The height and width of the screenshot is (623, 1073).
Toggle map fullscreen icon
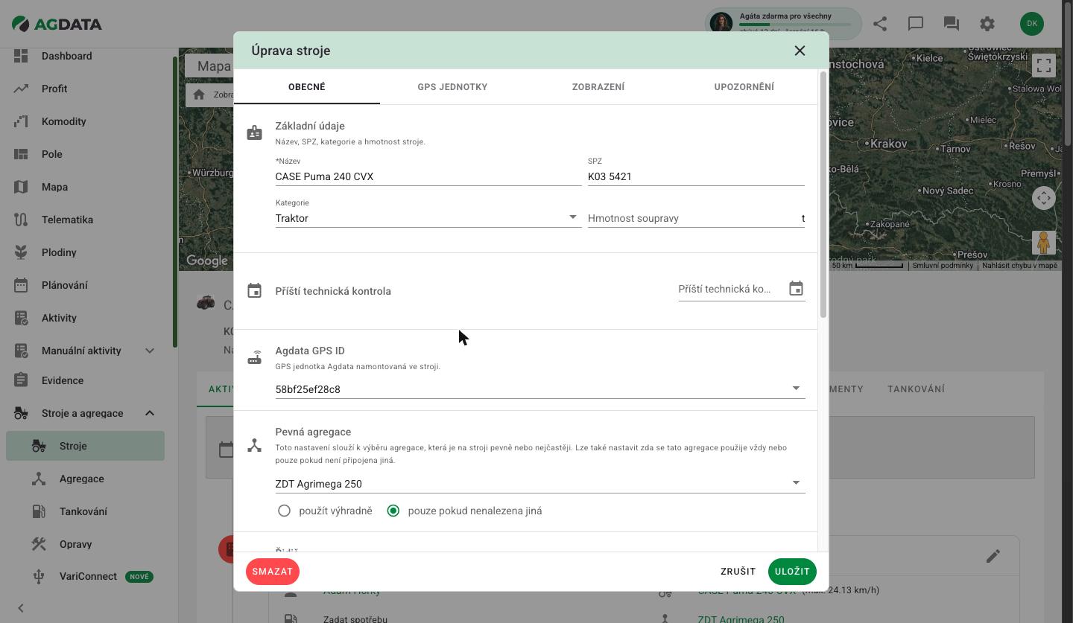[1044, 66]
